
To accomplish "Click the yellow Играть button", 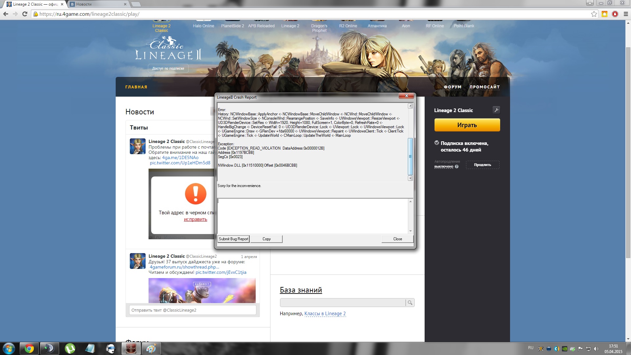I will point(467,125).
